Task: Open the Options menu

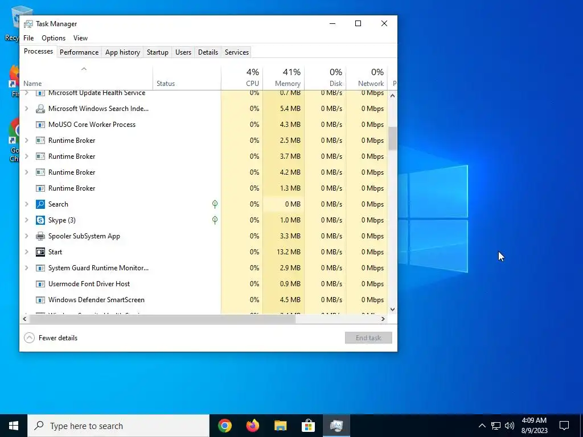Action: [x=54, y=38]
